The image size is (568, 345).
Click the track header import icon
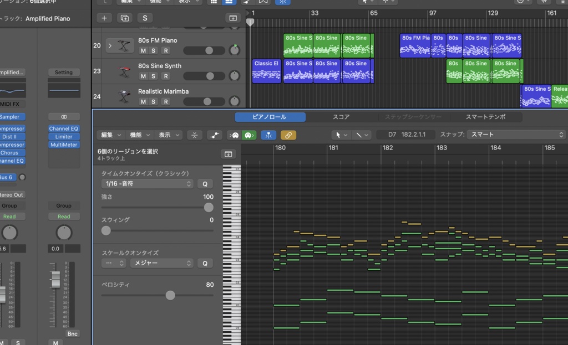233,18
